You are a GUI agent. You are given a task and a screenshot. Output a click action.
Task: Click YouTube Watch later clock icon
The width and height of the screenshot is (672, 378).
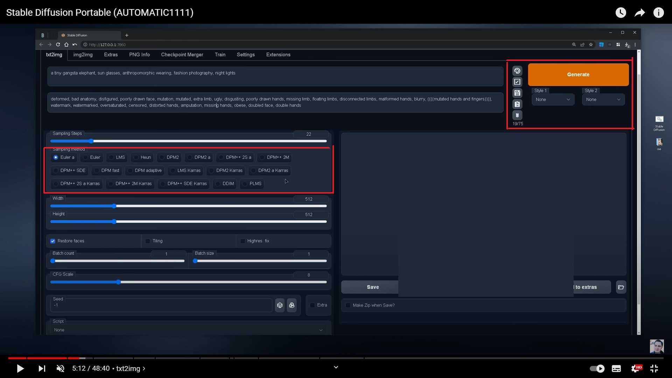[x=621, y=13]
